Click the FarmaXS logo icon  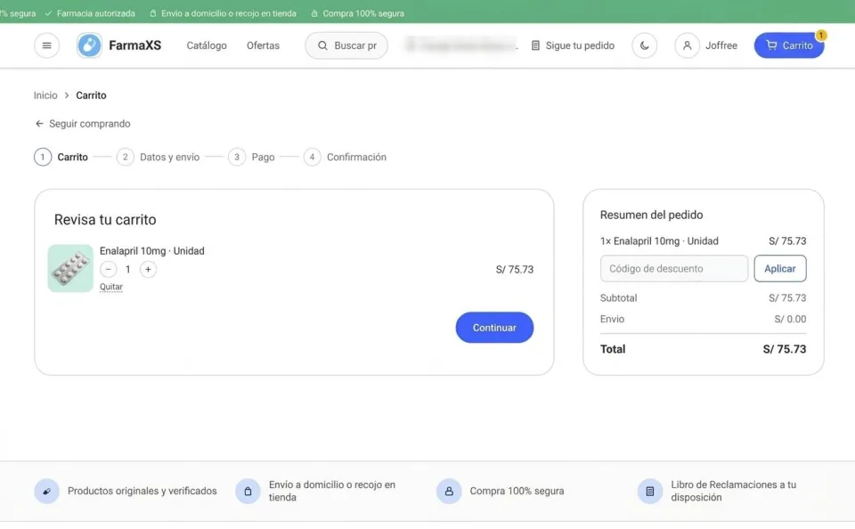point(89,45)
